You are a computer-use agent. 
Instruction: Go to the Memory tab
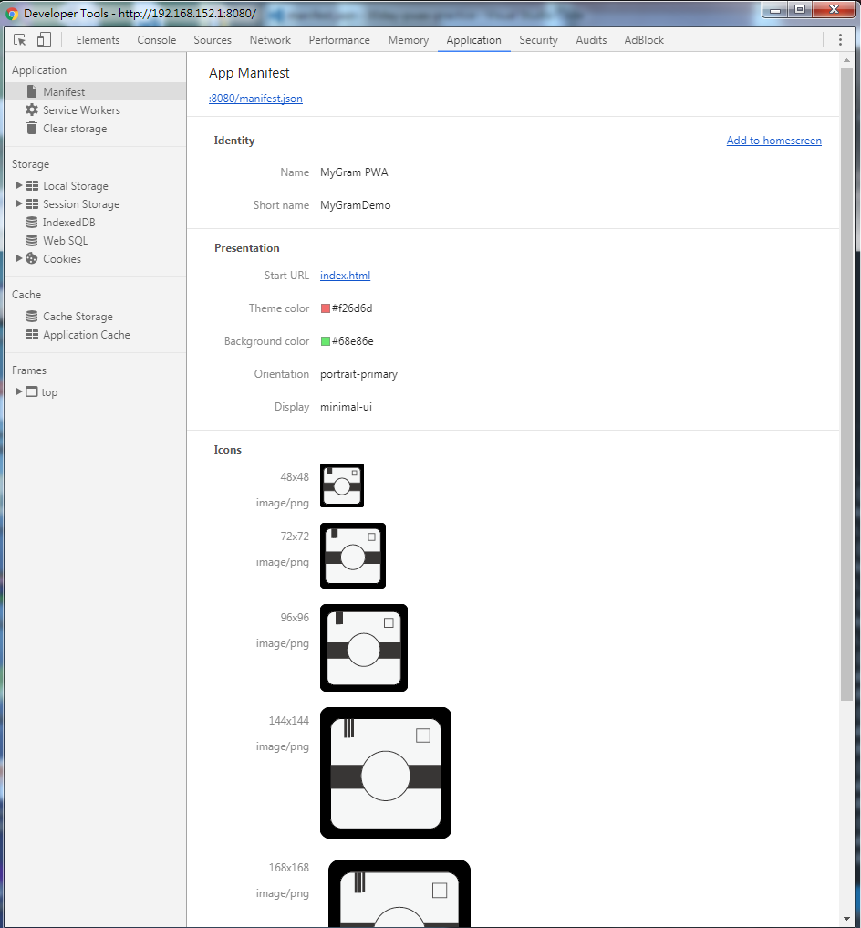(409, 39)
